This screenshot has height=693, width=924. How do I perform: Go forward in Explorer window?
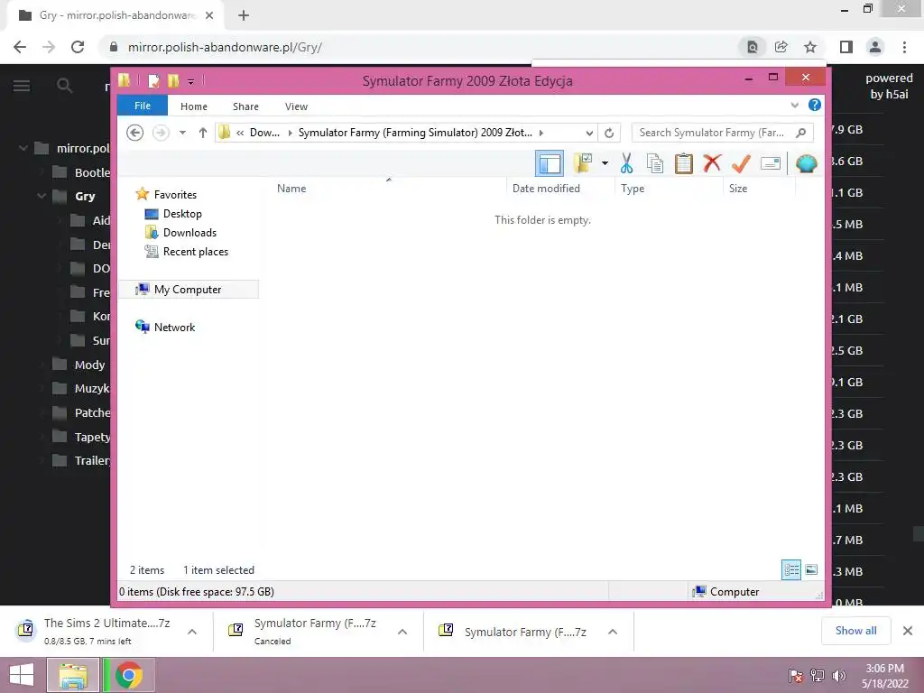(161, 133)
